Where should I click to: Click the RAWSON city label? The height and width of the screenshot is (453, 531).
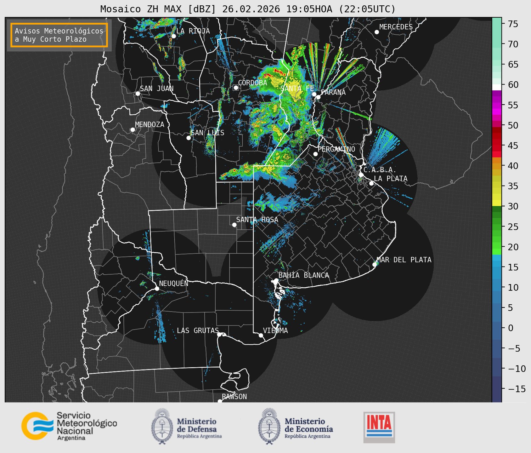click(234, 397)
